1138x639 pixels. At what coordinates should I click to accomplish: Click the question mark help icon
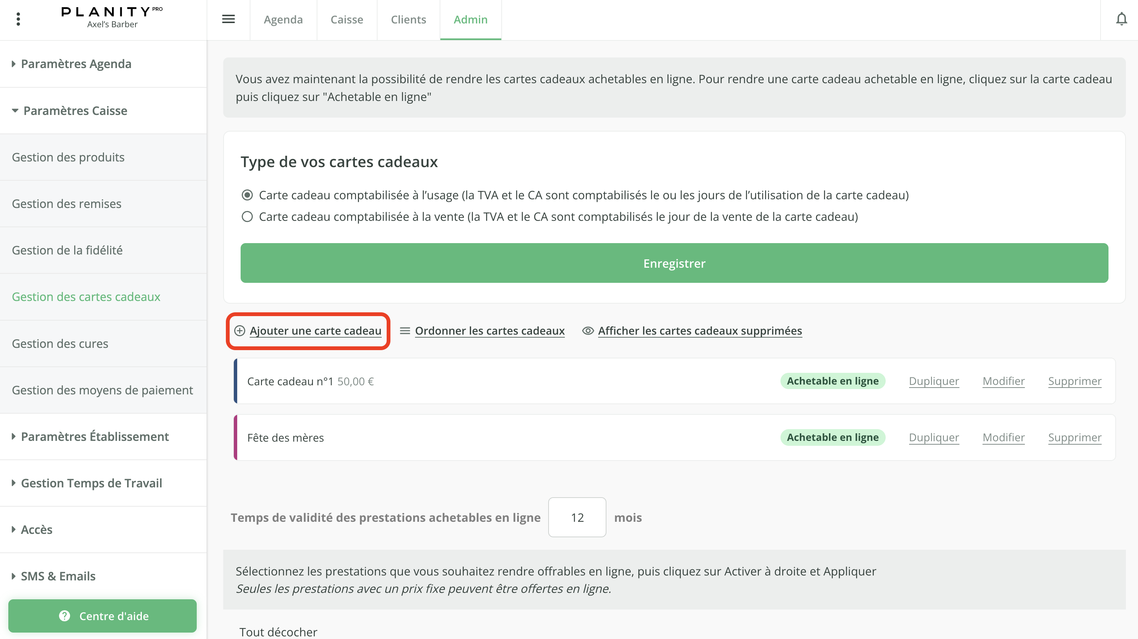(64, 616)
